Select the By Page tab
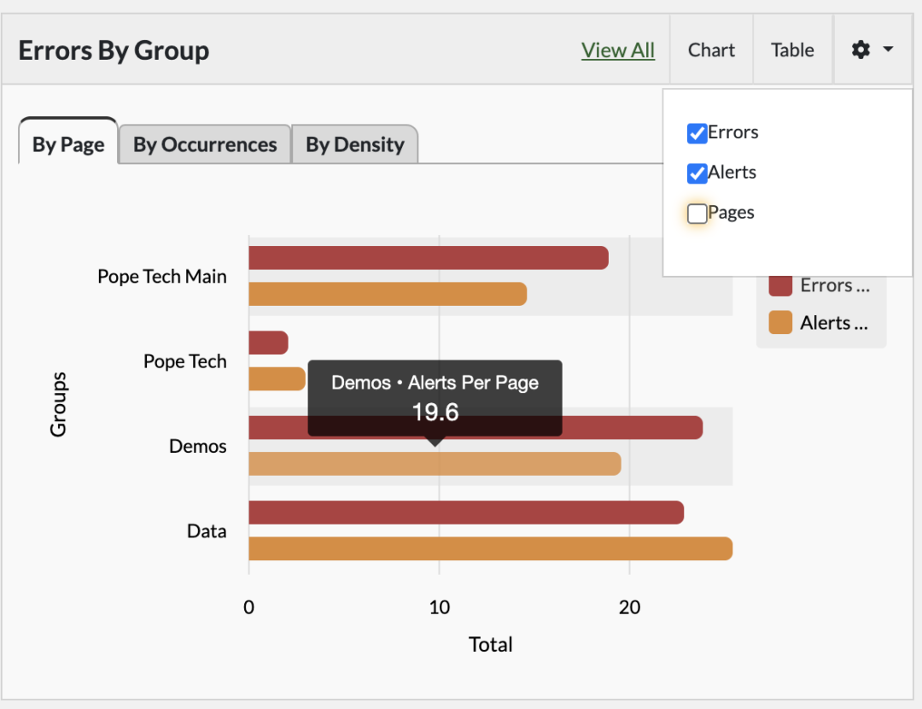Viewport: 922px width, 709px height. [x=67, y=144]
